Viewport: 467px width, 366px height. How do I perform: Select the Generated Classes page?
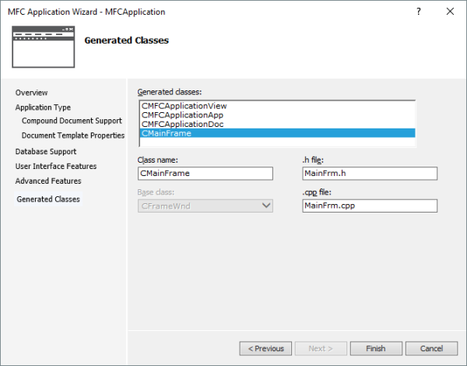click(48, 199)
